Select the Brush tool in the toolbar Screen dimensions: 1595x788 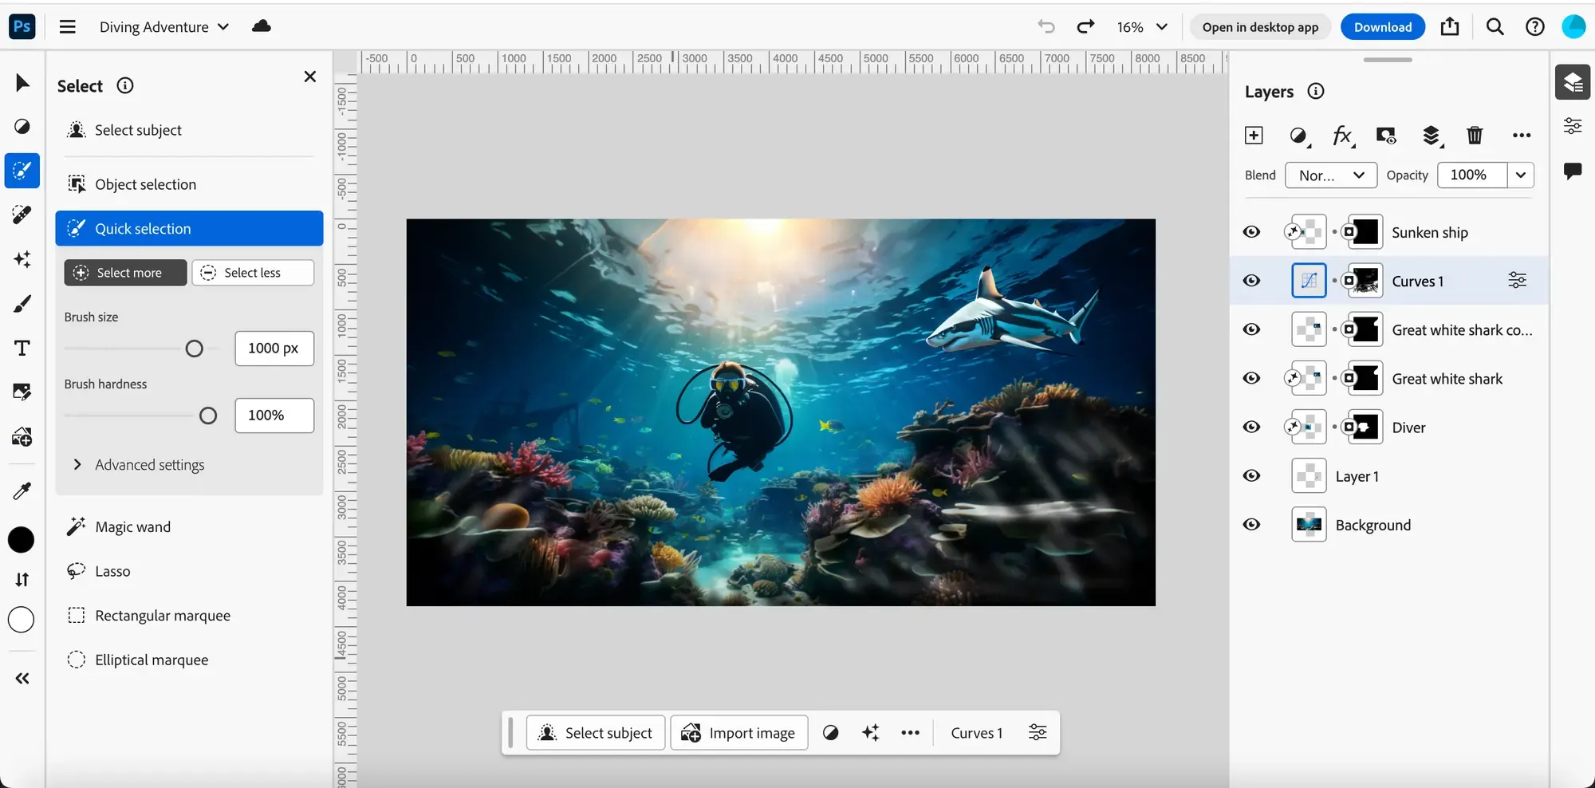(x=22, y=303)
